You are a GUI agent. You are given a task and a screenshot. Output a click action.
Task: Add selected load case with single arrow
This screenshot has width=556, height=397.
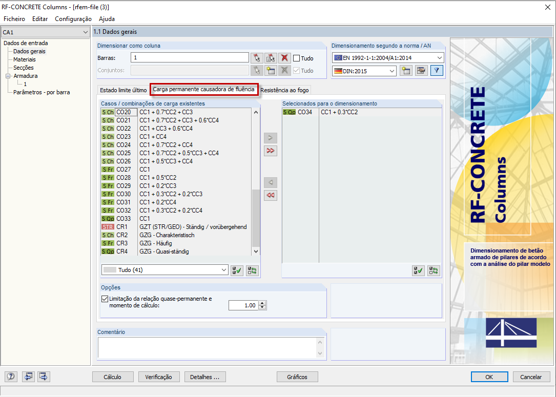pos(271,137)
